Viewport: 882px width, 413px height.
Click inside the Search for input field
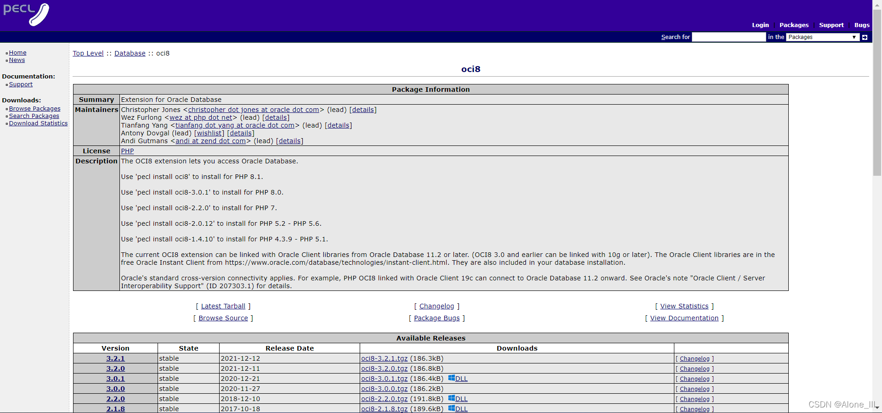point(729,37)
